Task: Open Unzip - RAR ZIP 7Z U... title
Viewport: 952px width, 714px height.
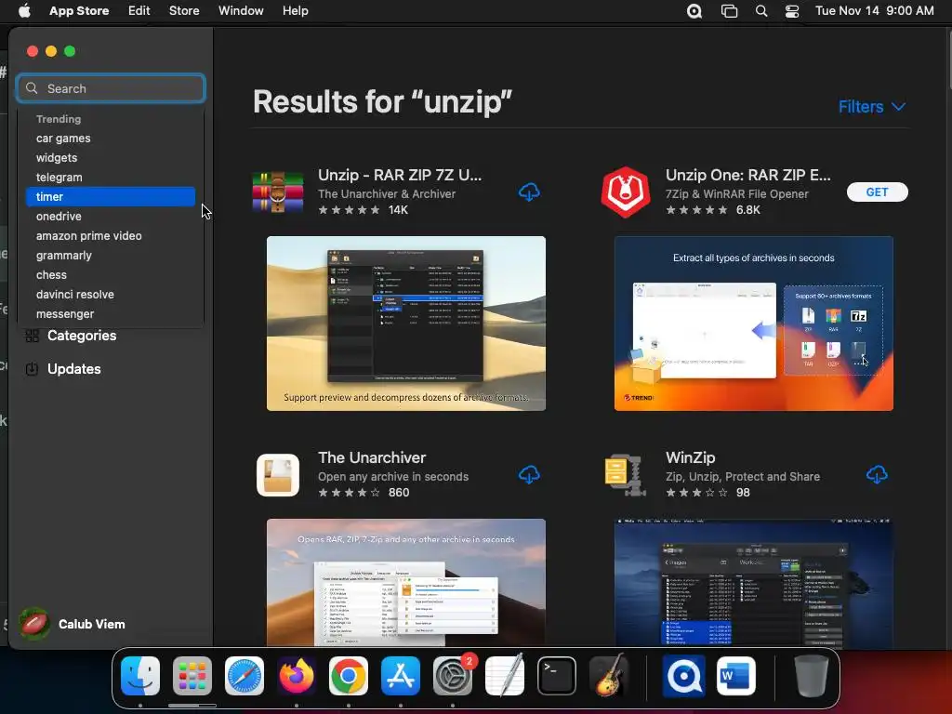Action: [x=400, y=175]
